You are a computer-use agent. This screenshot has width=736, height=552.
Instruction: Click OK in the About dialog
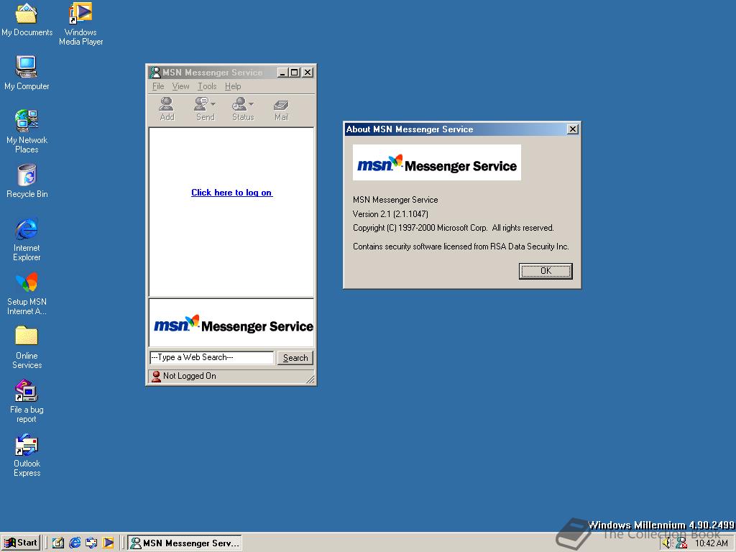click(546, 271)
